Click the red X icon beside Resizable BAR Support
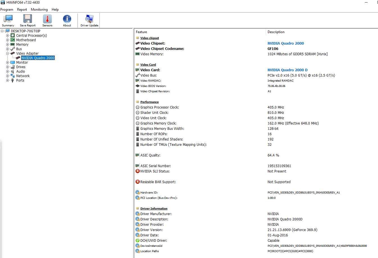The width and height of the screenshot is (378, 258). (x=138, y=182)
